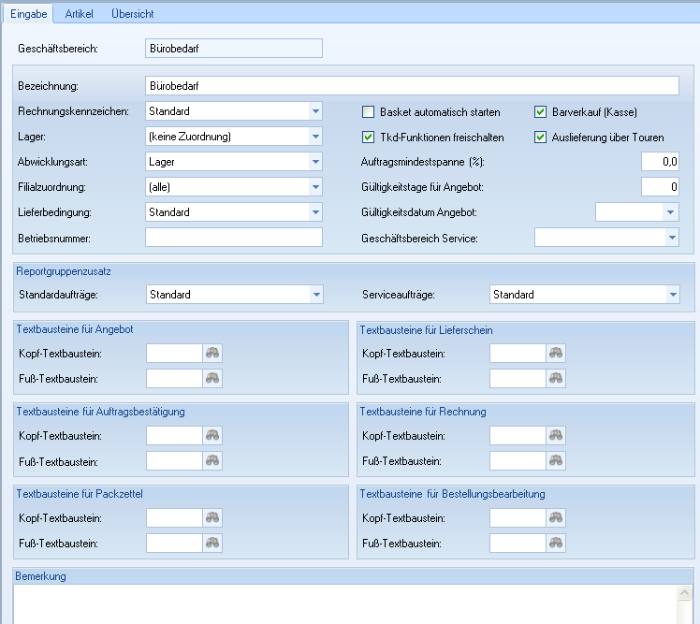Enable Basket automatisch starten checkbox

pyautogui.click(x=369, y=112)
